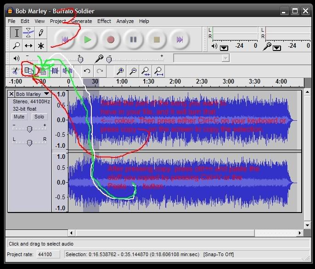Click the horizontal scrollbar left arrow
315x269 pixels.
click(71, 233)
